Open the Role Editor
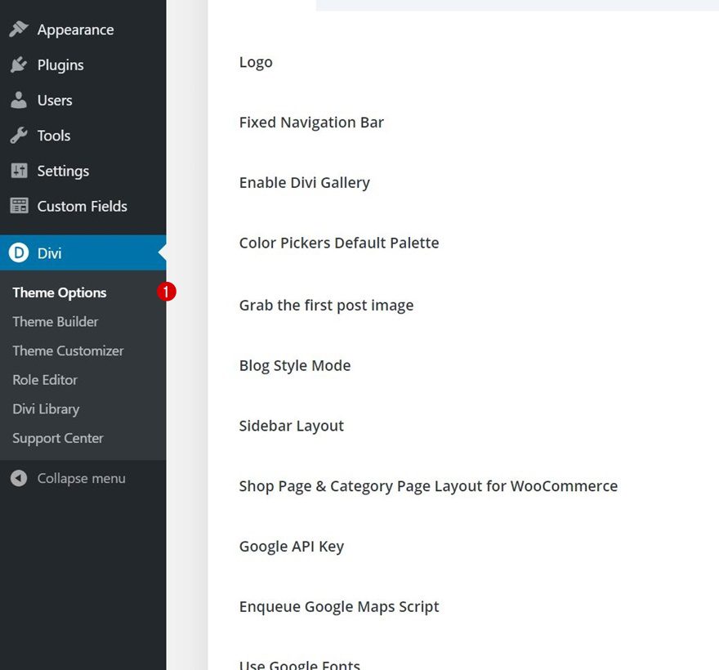The image size is (719, 670). (x=44, y=379)
